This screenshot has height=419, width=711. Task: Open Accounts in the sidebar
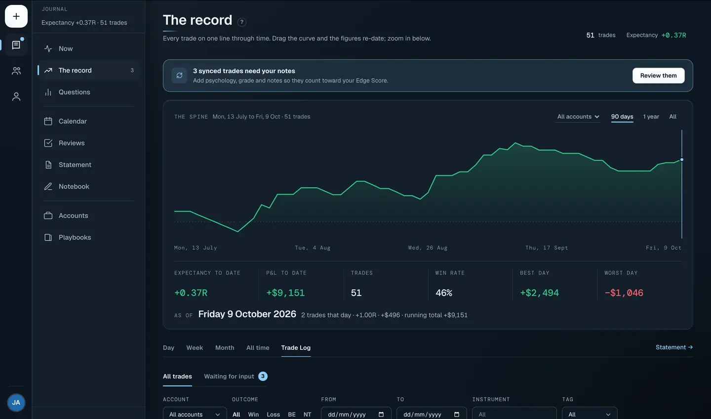click(x=88, y=215)
